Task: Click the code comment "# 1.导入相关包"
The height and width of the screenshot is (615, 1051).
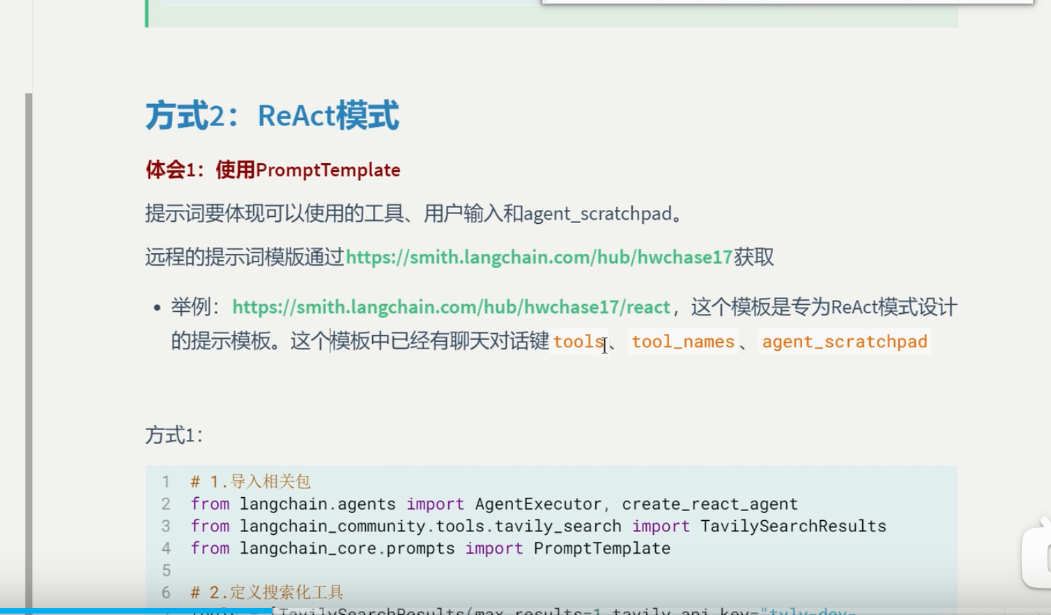Action: (251, 482)
